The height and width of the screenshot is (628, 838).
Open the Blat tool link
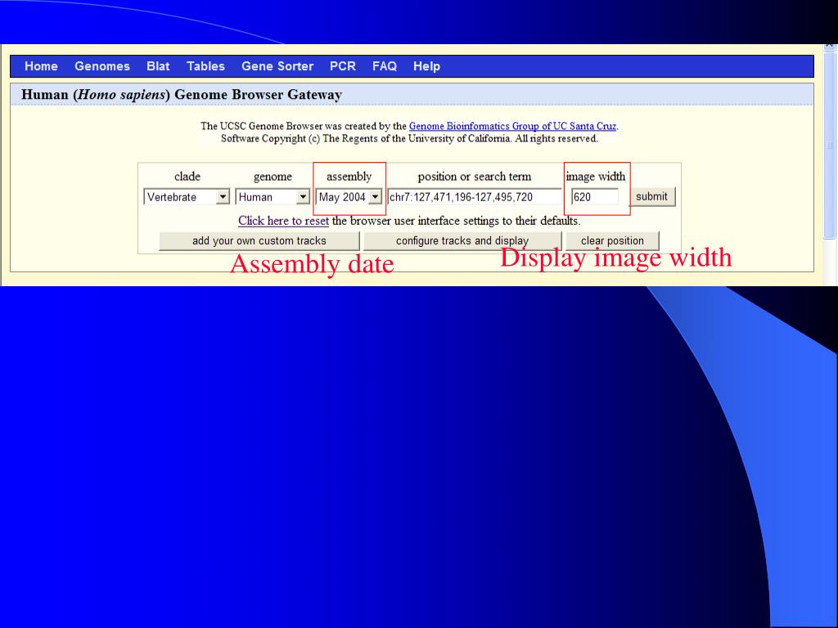point(158,66)
